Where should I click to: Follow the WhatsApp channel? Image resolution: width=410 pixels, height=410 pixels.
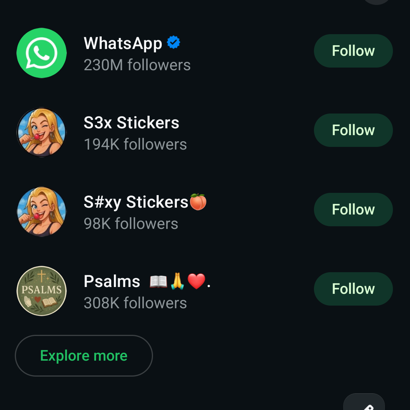click(353, 51)
